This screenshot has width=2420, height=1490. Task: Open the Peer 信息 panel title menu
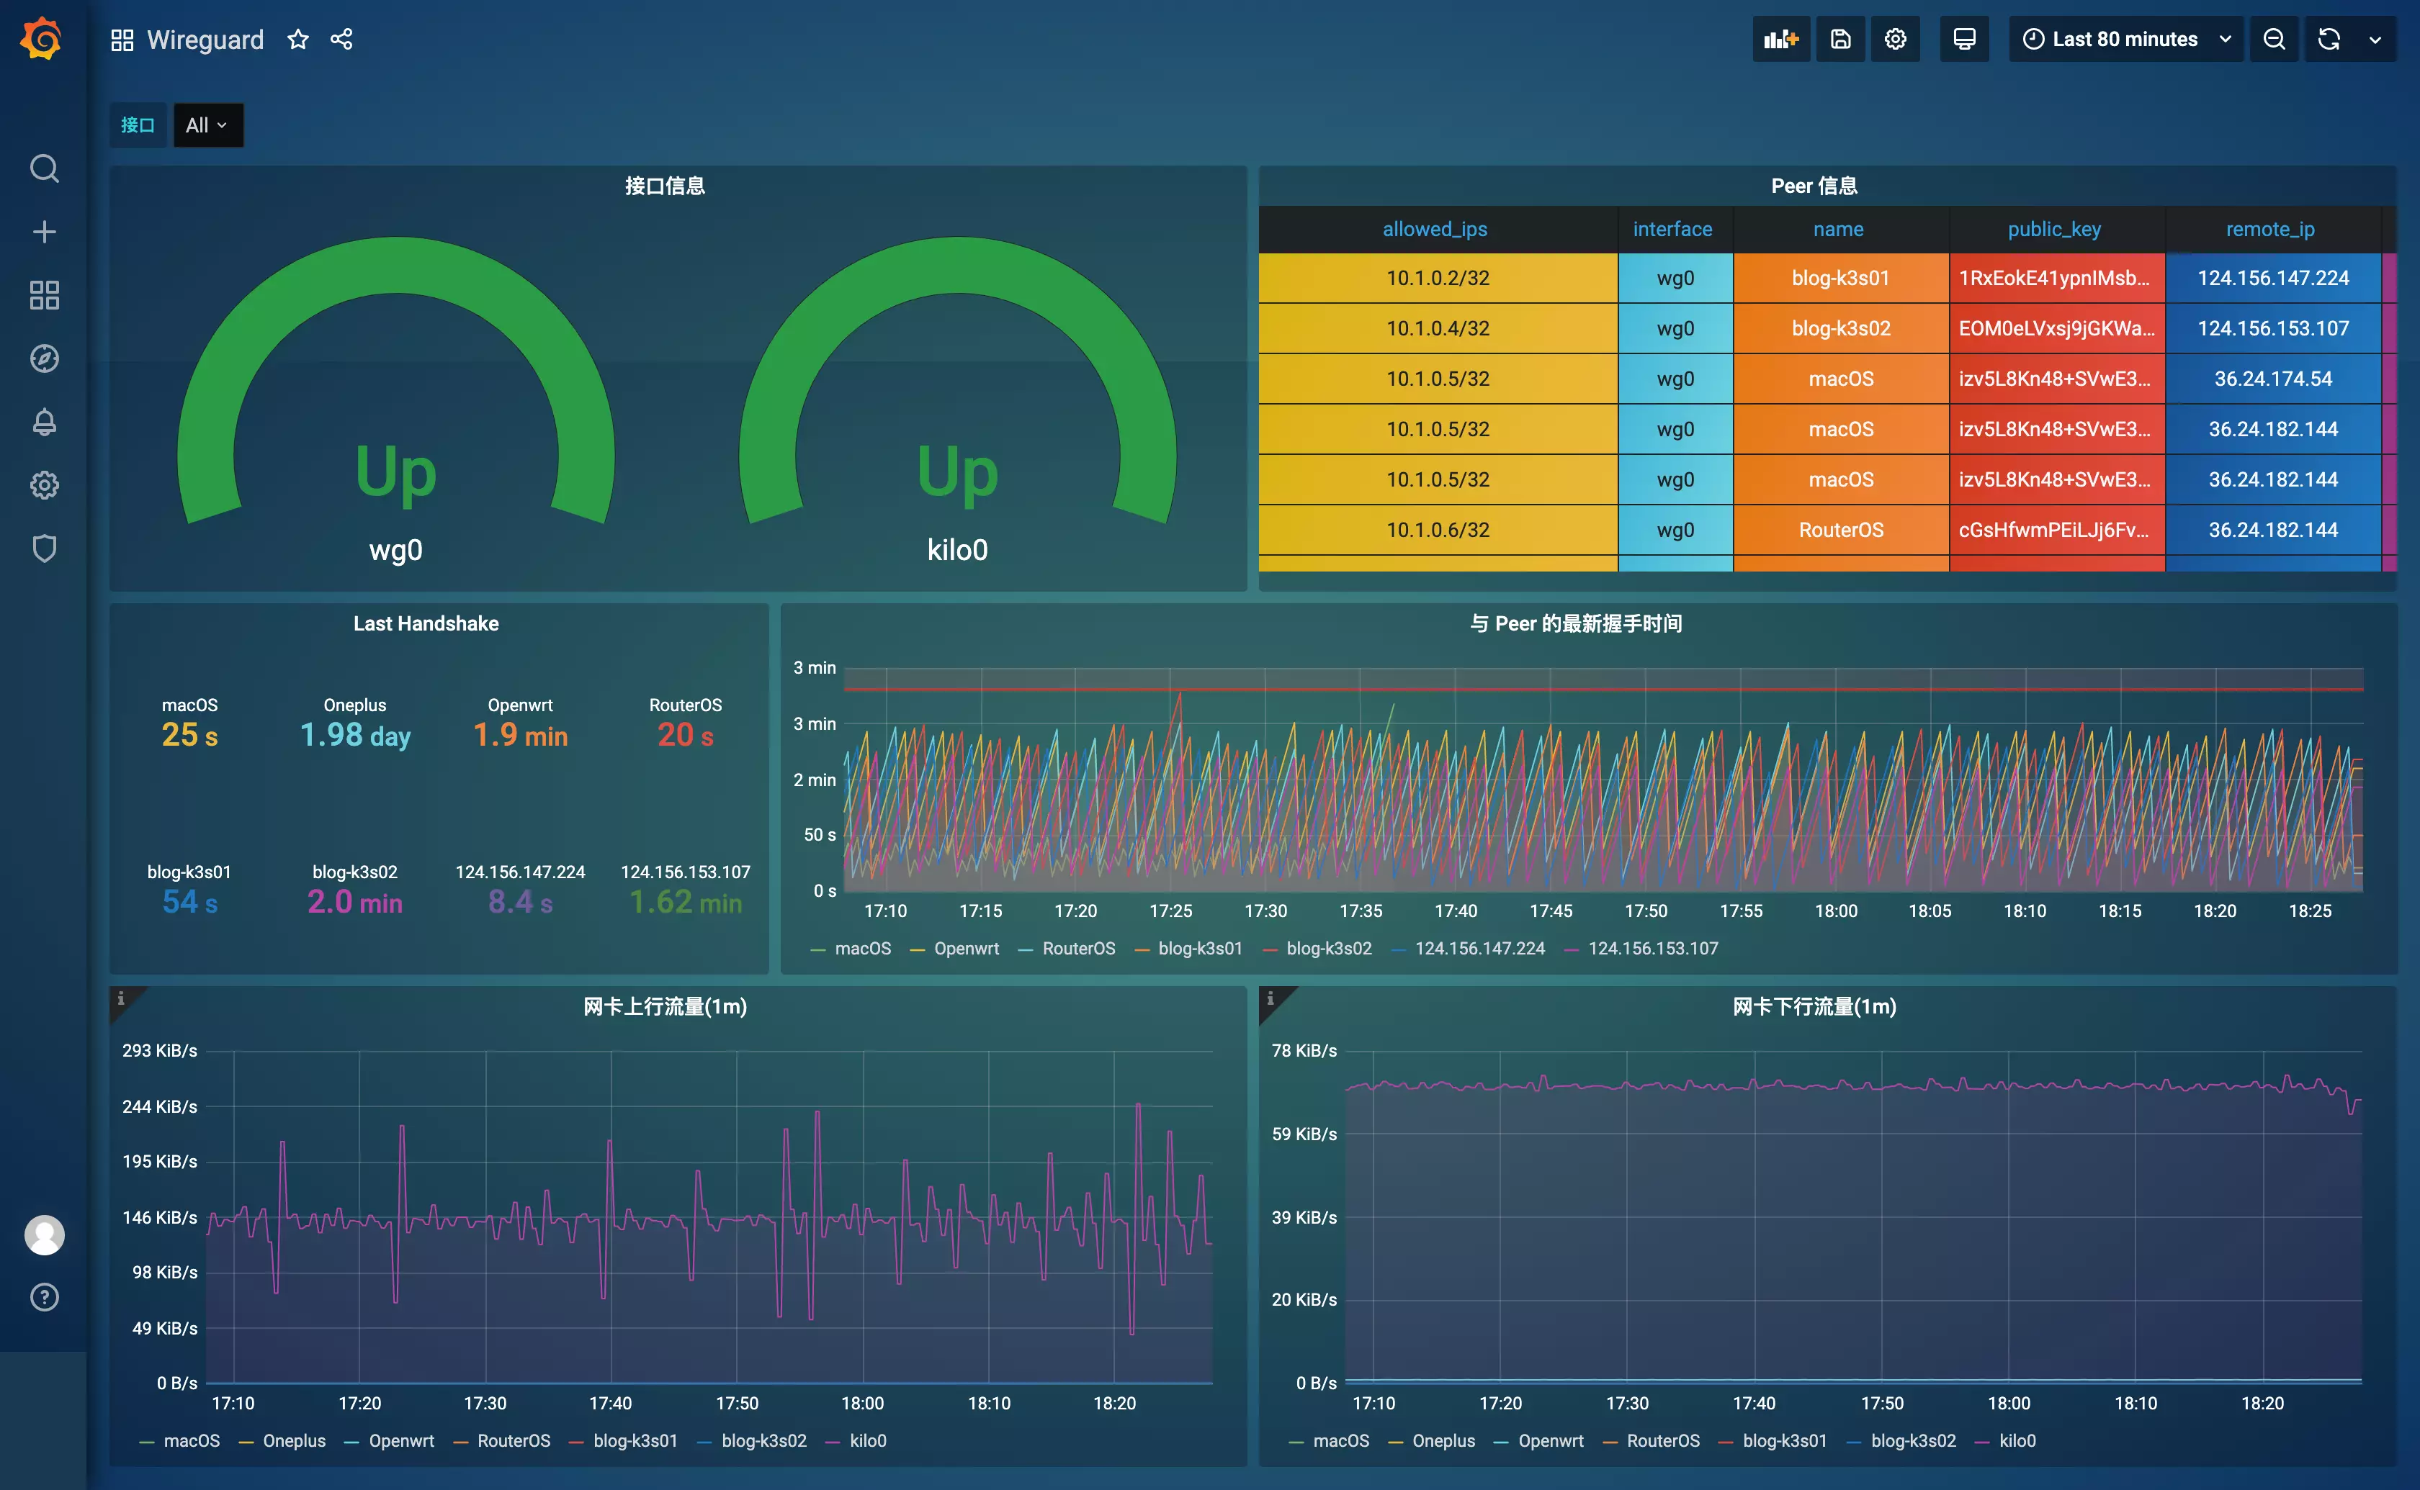pos(1814,185)
